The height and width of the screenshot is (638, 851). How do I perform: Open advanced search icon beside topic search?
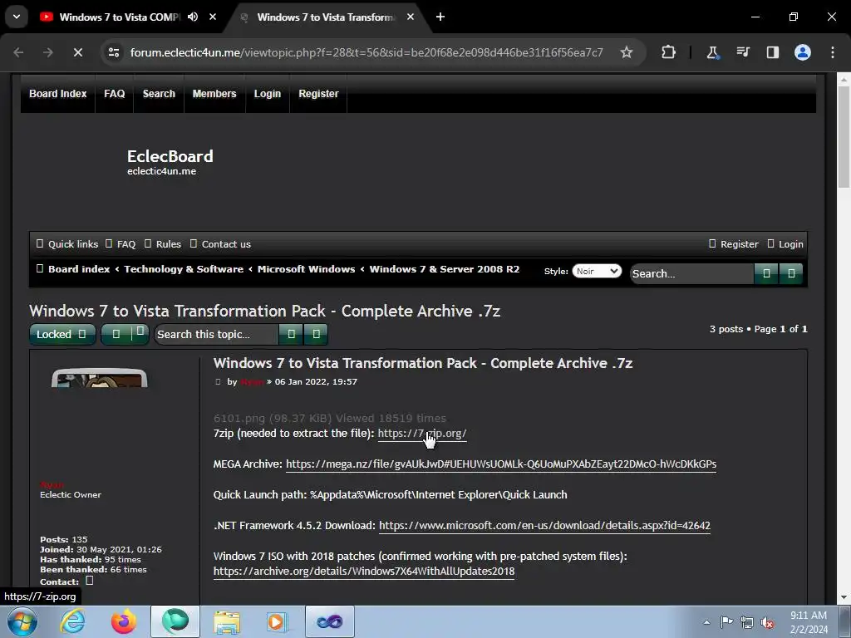(x=316, y=334)
